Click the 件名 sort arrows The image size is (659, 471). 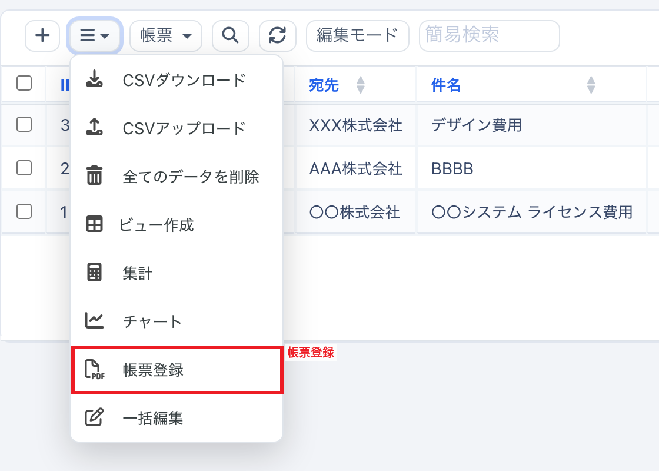(x=591, y=85)
